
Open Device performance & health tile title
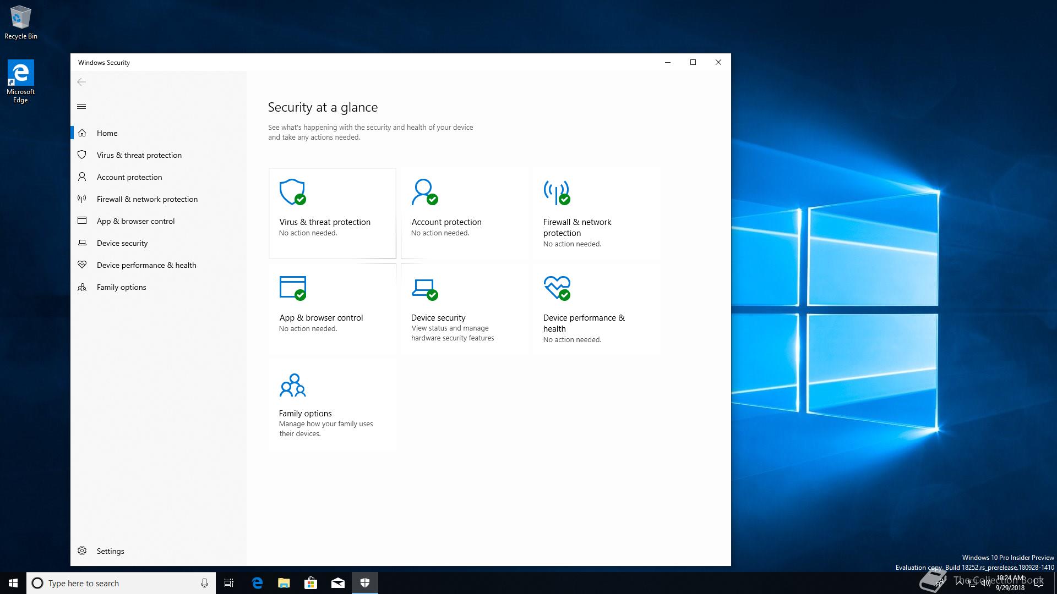click(x=584, y=323)
